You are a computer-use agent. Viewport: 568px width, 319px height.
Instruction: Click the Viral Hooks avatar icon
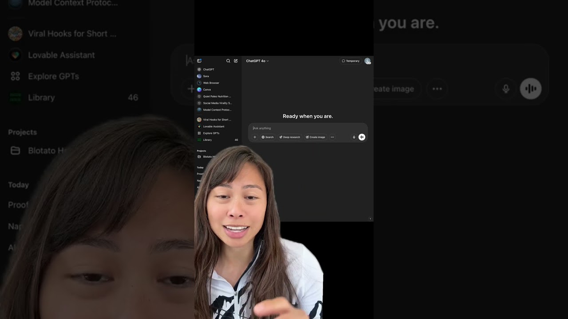[199, 120]
